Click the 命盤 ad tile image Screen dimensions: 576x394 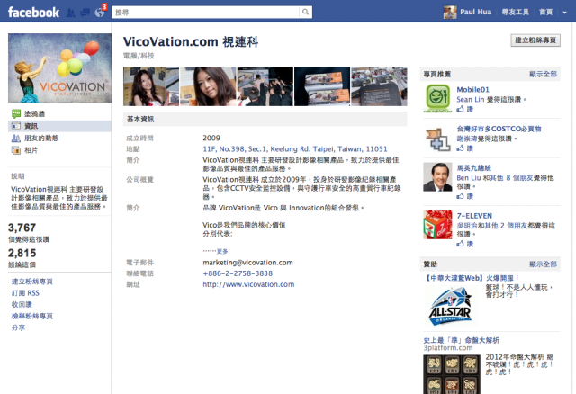[x=452, y=374]
